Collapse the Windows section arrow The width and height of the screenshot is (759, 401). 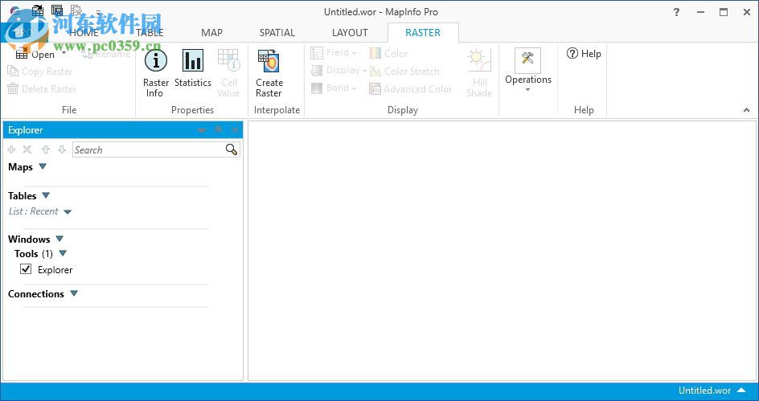point(59,239)
